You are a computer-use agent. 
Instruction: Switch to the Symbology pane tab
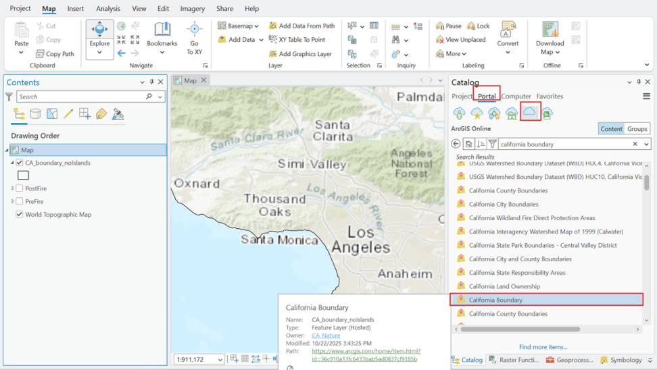pyautogui.click(x=621, y=360)
